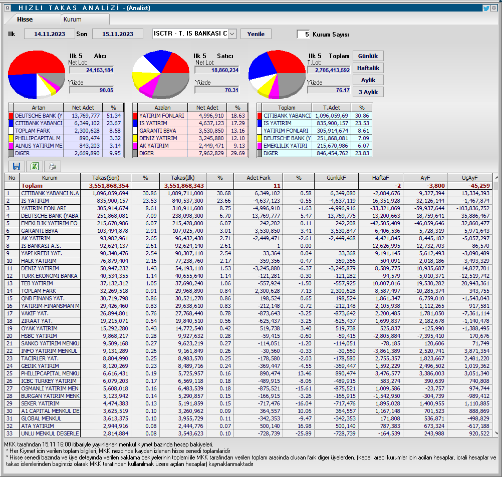Select the UNLU MENKUL DEGERLE row
The width and height of the screenshot is (502, 477).
248,433
